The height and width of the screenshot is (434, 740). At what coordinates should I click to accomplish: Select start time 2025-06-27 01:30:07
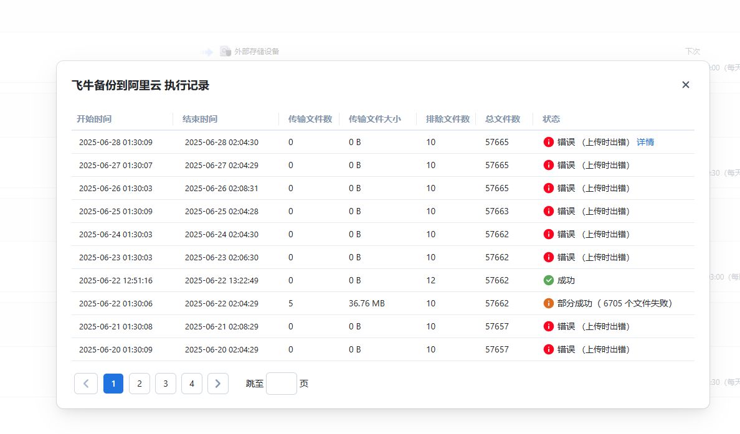(116, 165)
